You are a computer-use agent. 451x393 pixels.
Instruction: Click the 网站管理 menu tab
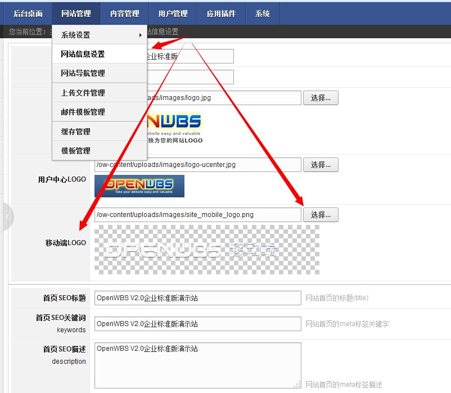[76, 13]
